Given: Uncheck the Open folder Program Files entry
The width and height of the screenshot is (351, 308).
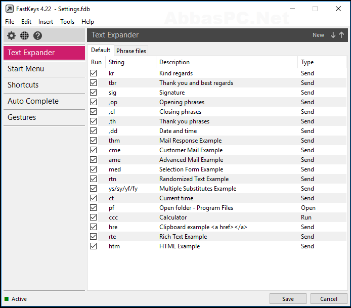Looking at the screenshot, I should point(94,208).
